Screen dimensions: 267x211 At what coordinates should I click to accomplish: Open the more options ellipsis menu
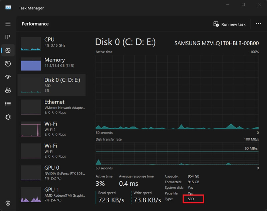[259, 24]
